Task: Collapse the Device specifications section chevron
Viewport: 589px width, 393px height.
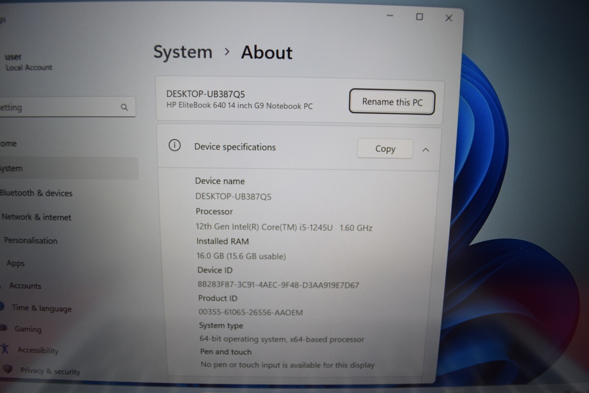Action: coord(426,149)
